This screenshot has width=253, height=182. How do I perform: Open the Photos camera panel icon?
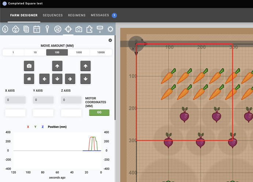79,29
